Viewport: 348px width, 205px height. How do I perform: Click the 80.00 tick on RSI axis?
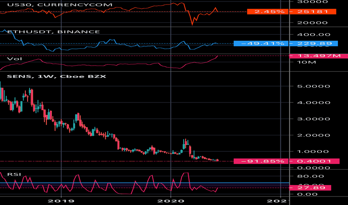310,176
